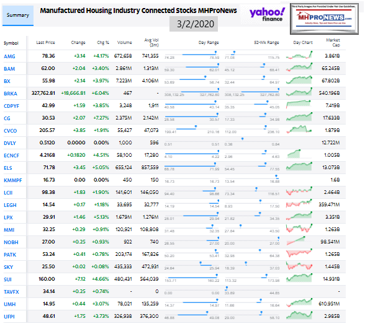365x329 pixels.
Task: Click the PATK day chart sparkline
Action: [x=299, y=253]
